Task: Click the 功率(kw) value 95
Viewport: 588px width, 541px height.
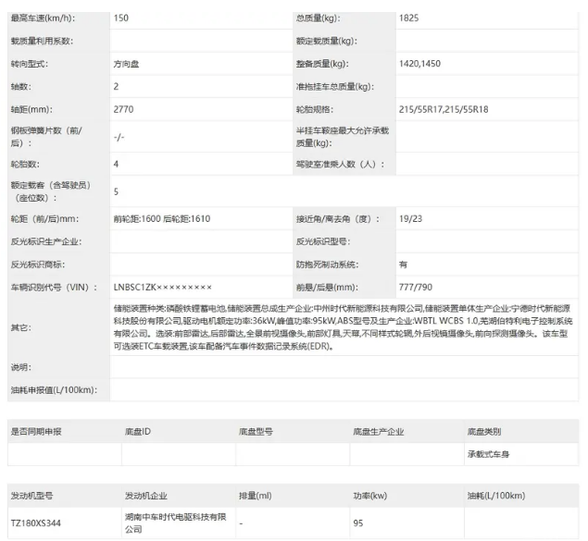Action: [357, 523]
